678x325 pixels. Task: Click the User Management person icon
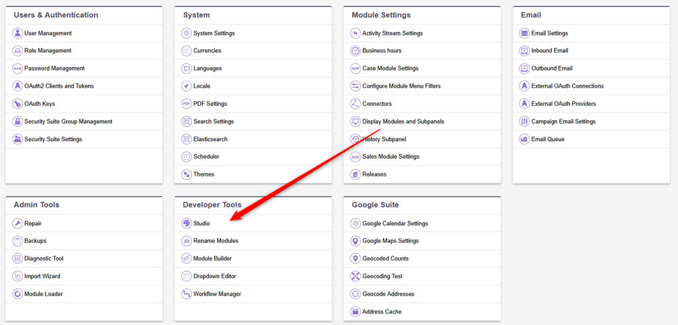(18, 33)
